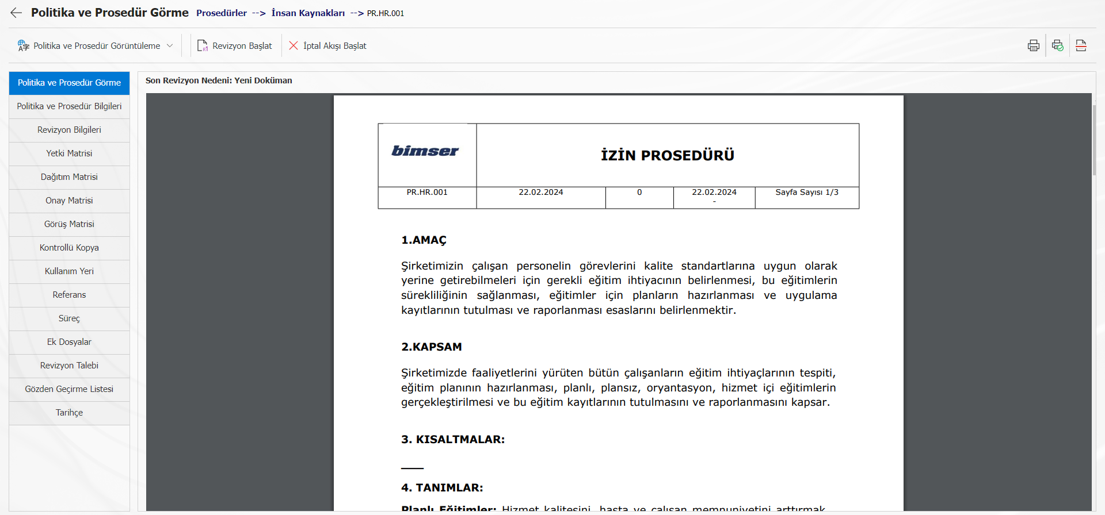
Task: Click the Revizyon Başlat document icon
Action: coord(202,45)
